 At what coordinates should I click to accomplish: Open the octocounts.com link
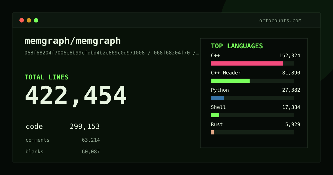[280, 21]
